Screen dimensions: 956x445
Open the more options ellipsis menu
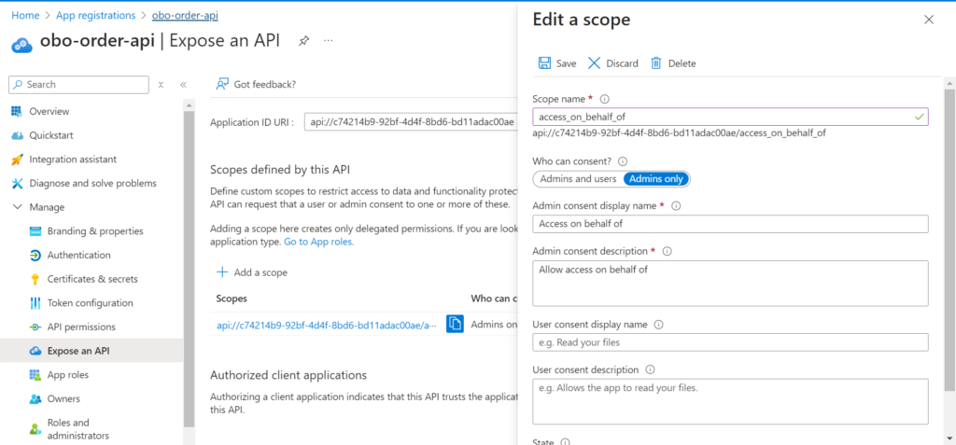(x=329, y=41)
